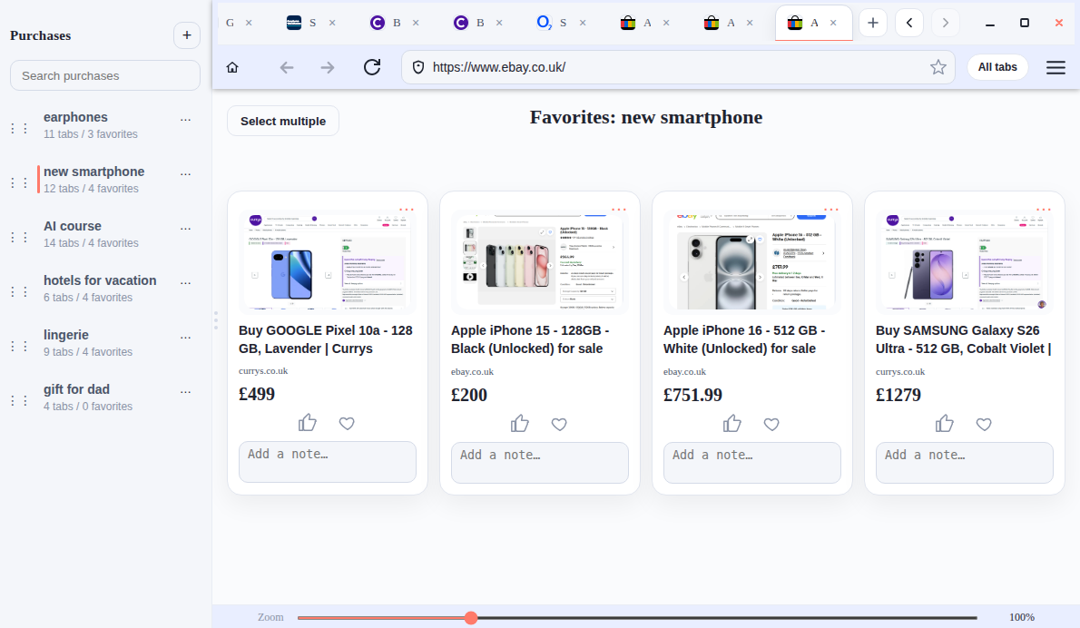Click the home icon in the toolbar
The height and width of the screenshot is (628, 1080).
point(232,67)
